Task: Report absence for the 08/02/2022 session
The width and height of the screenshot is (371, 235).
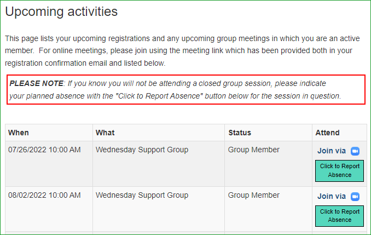Action: (339, 216)
